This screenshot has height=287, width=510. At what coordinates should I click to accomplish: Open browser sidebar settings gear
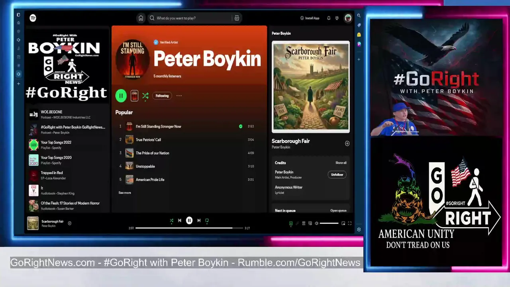pyautogui.click(x=359, y=230)
